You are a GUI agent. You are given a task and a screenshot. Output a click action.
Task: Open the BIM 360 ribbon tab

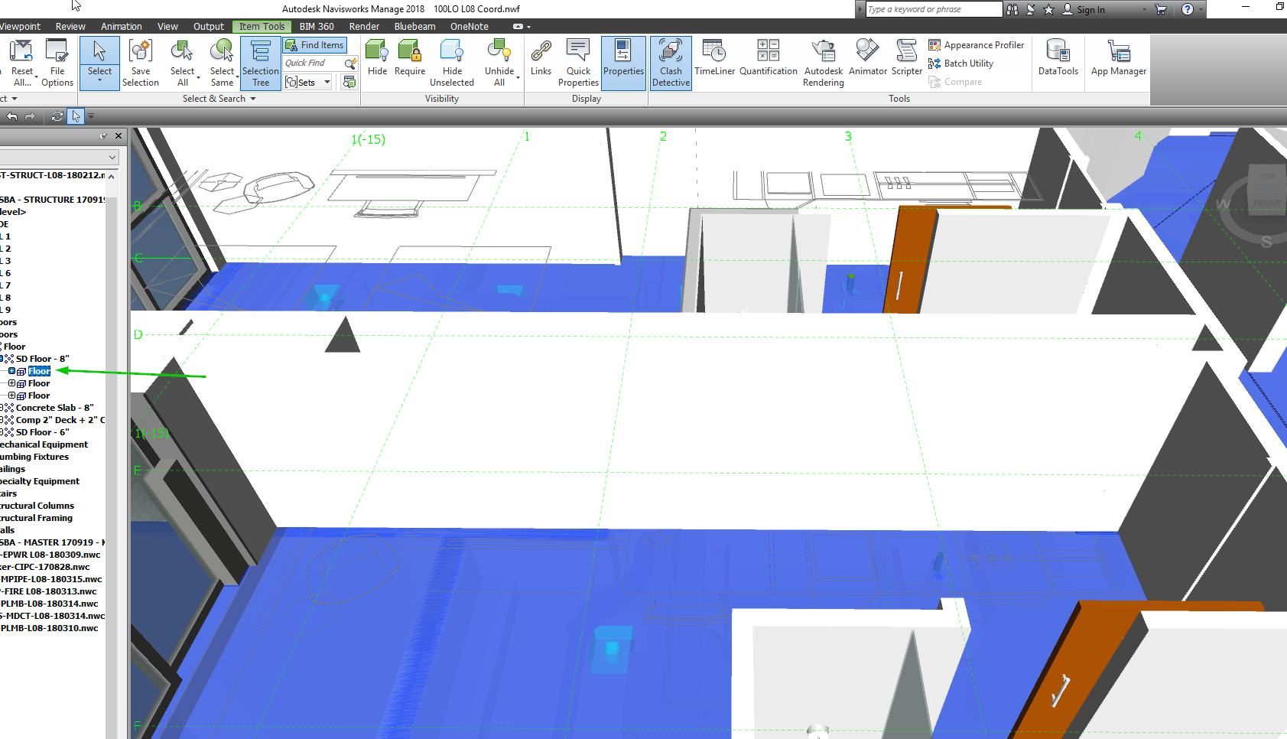point(317,26)
